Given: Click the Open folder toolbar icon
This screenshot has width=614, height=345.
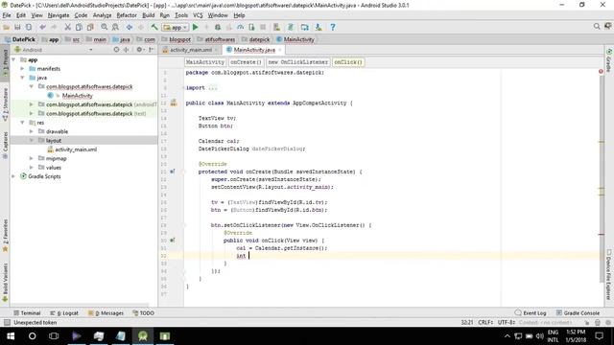Looking at the screenshot, I should coord(7,27).
